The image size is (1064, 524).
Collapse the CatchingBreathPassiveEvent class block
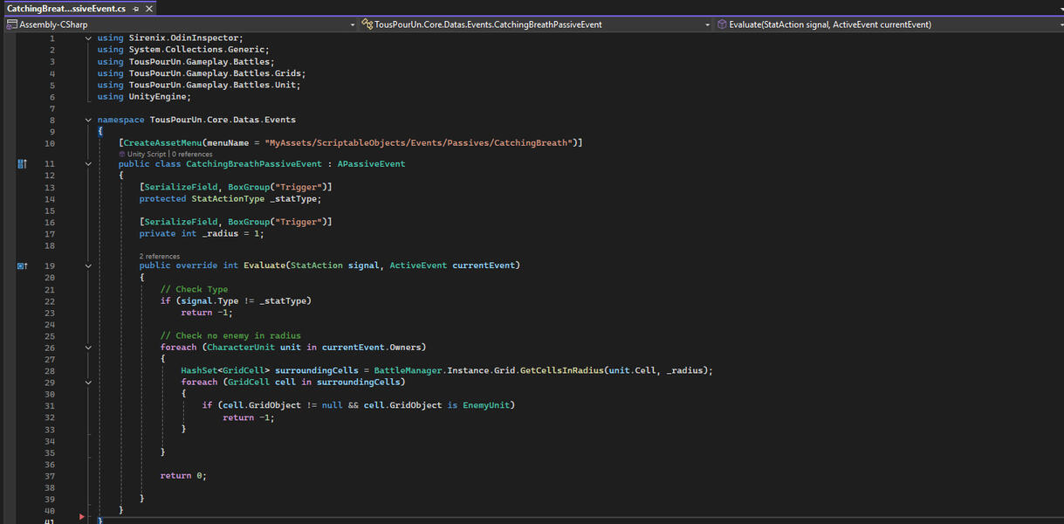(x=88, y=163)
